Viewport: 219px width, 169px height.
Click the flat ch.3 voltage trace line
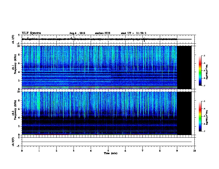pyautogui.click(x=107, y=142)
